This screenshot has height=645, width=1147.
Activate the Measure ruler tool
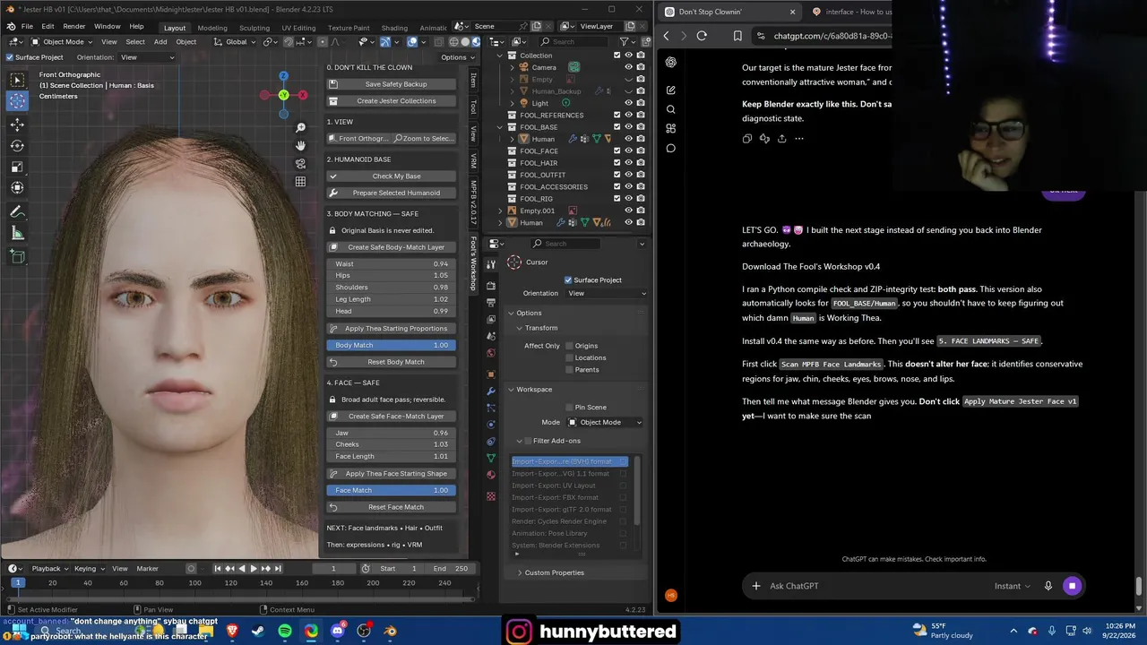pyautogui.click(x=17, y=234)
